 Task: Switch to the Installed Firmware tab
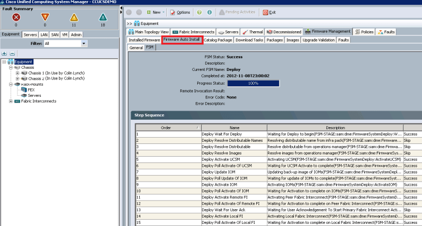point(144,40)
